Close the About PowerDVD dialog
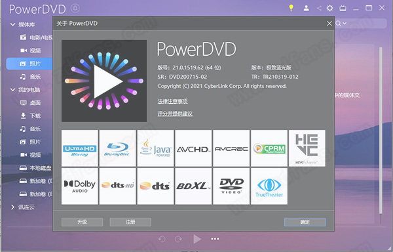Image resolution: width=393 pixels, height=252 pixels. pyautogui.click(x=329, y=24)
